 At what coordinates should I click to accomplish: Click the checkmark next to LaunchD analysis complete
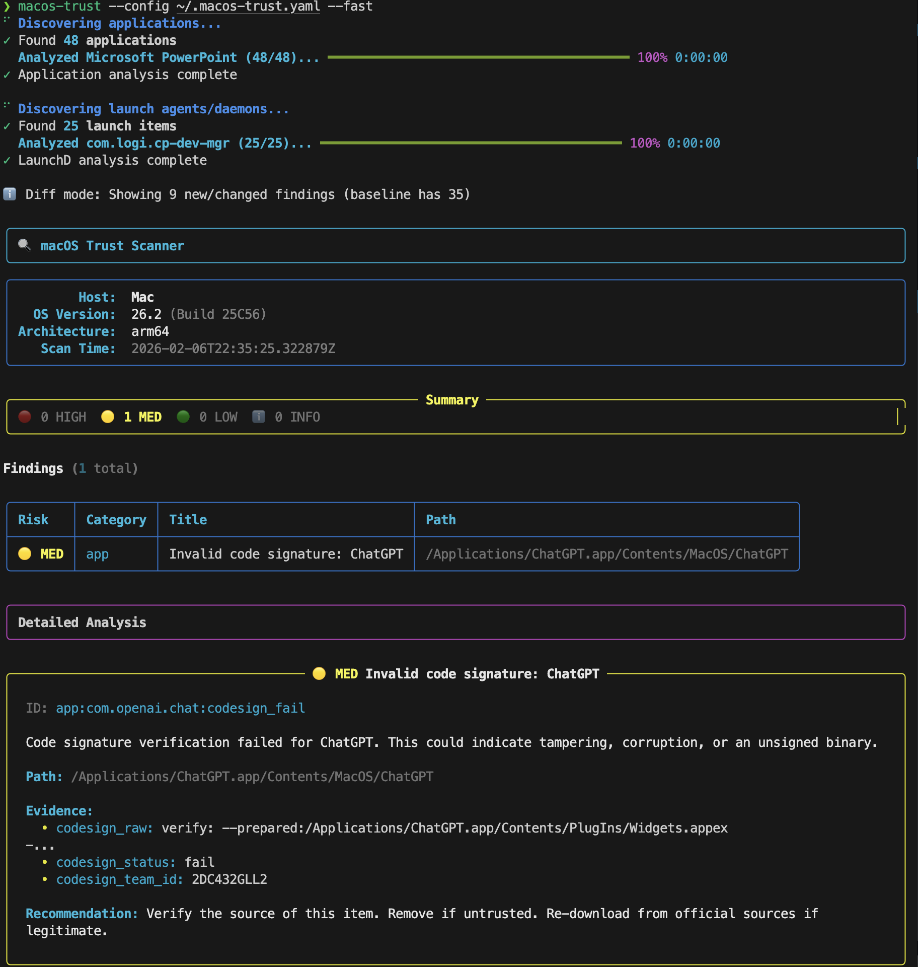tap(7, 160)
